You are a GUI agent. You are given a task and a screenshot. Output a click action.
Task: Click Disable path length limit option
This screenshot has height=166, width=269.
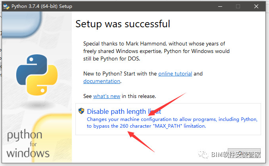pos(168,119)
